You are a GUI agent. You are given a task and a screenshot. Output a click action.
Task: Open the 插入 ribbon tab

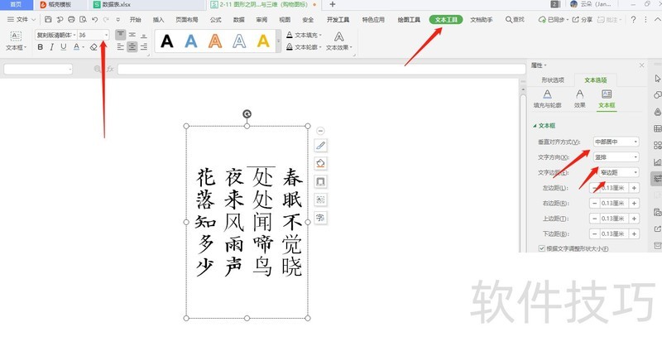coord(158,19)
